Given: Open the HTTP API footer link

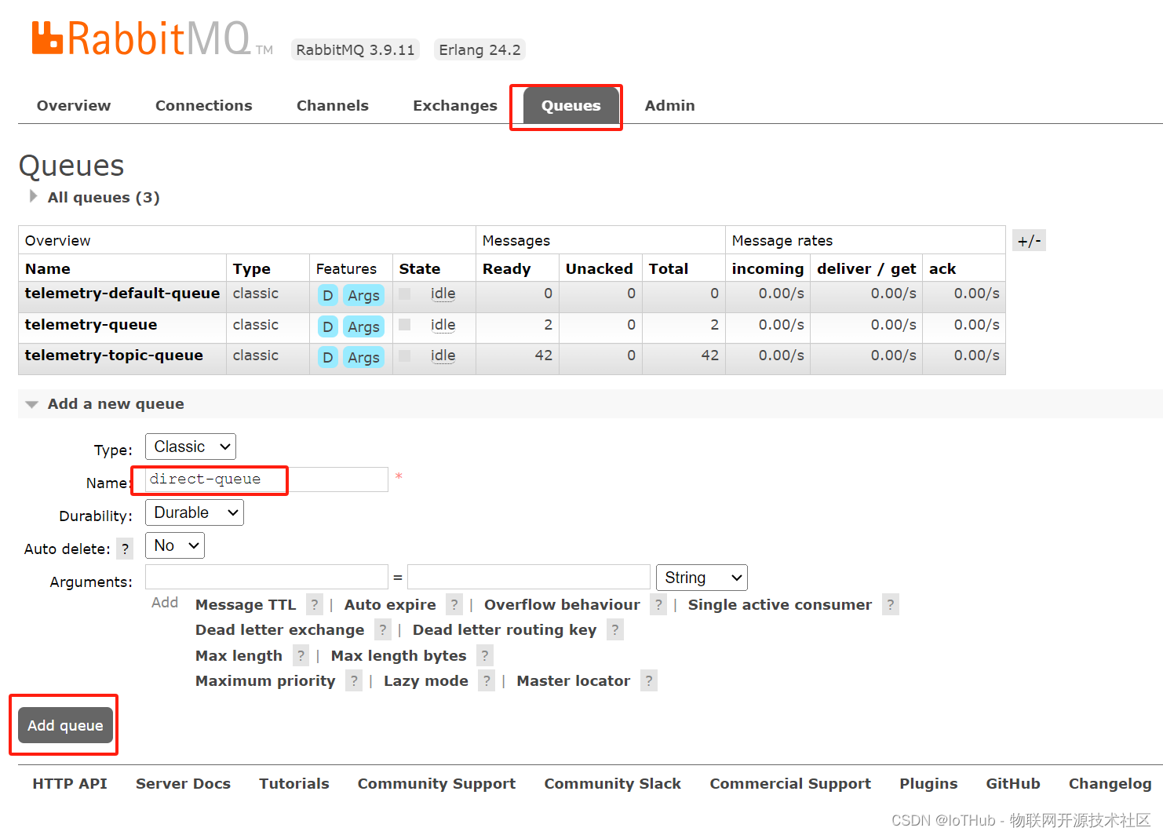Looking at the screenshot, I should tap(70, 783).
